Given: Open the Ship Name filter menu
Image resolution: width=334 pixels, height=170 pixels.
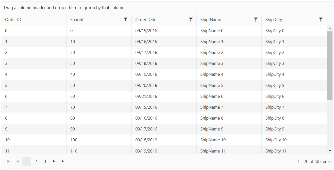Looking at the screenshot, I should [x=256, y=20].
